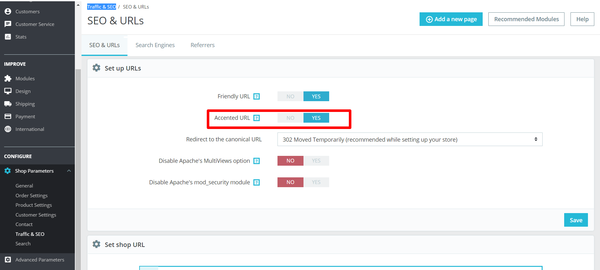Image resolution: width=600 pixels, height=270 pixels.
Task: Set Friendly URL to NO
Action: [x=290, y=96]
